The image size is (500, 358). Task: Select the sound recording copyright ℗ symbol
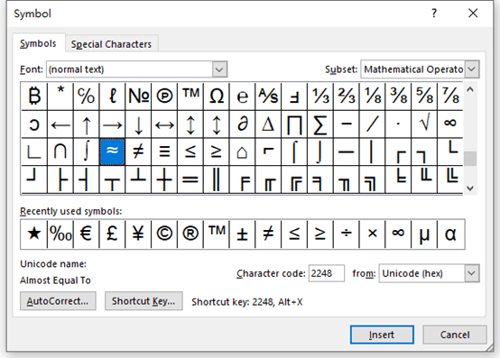tap(164, 96)
